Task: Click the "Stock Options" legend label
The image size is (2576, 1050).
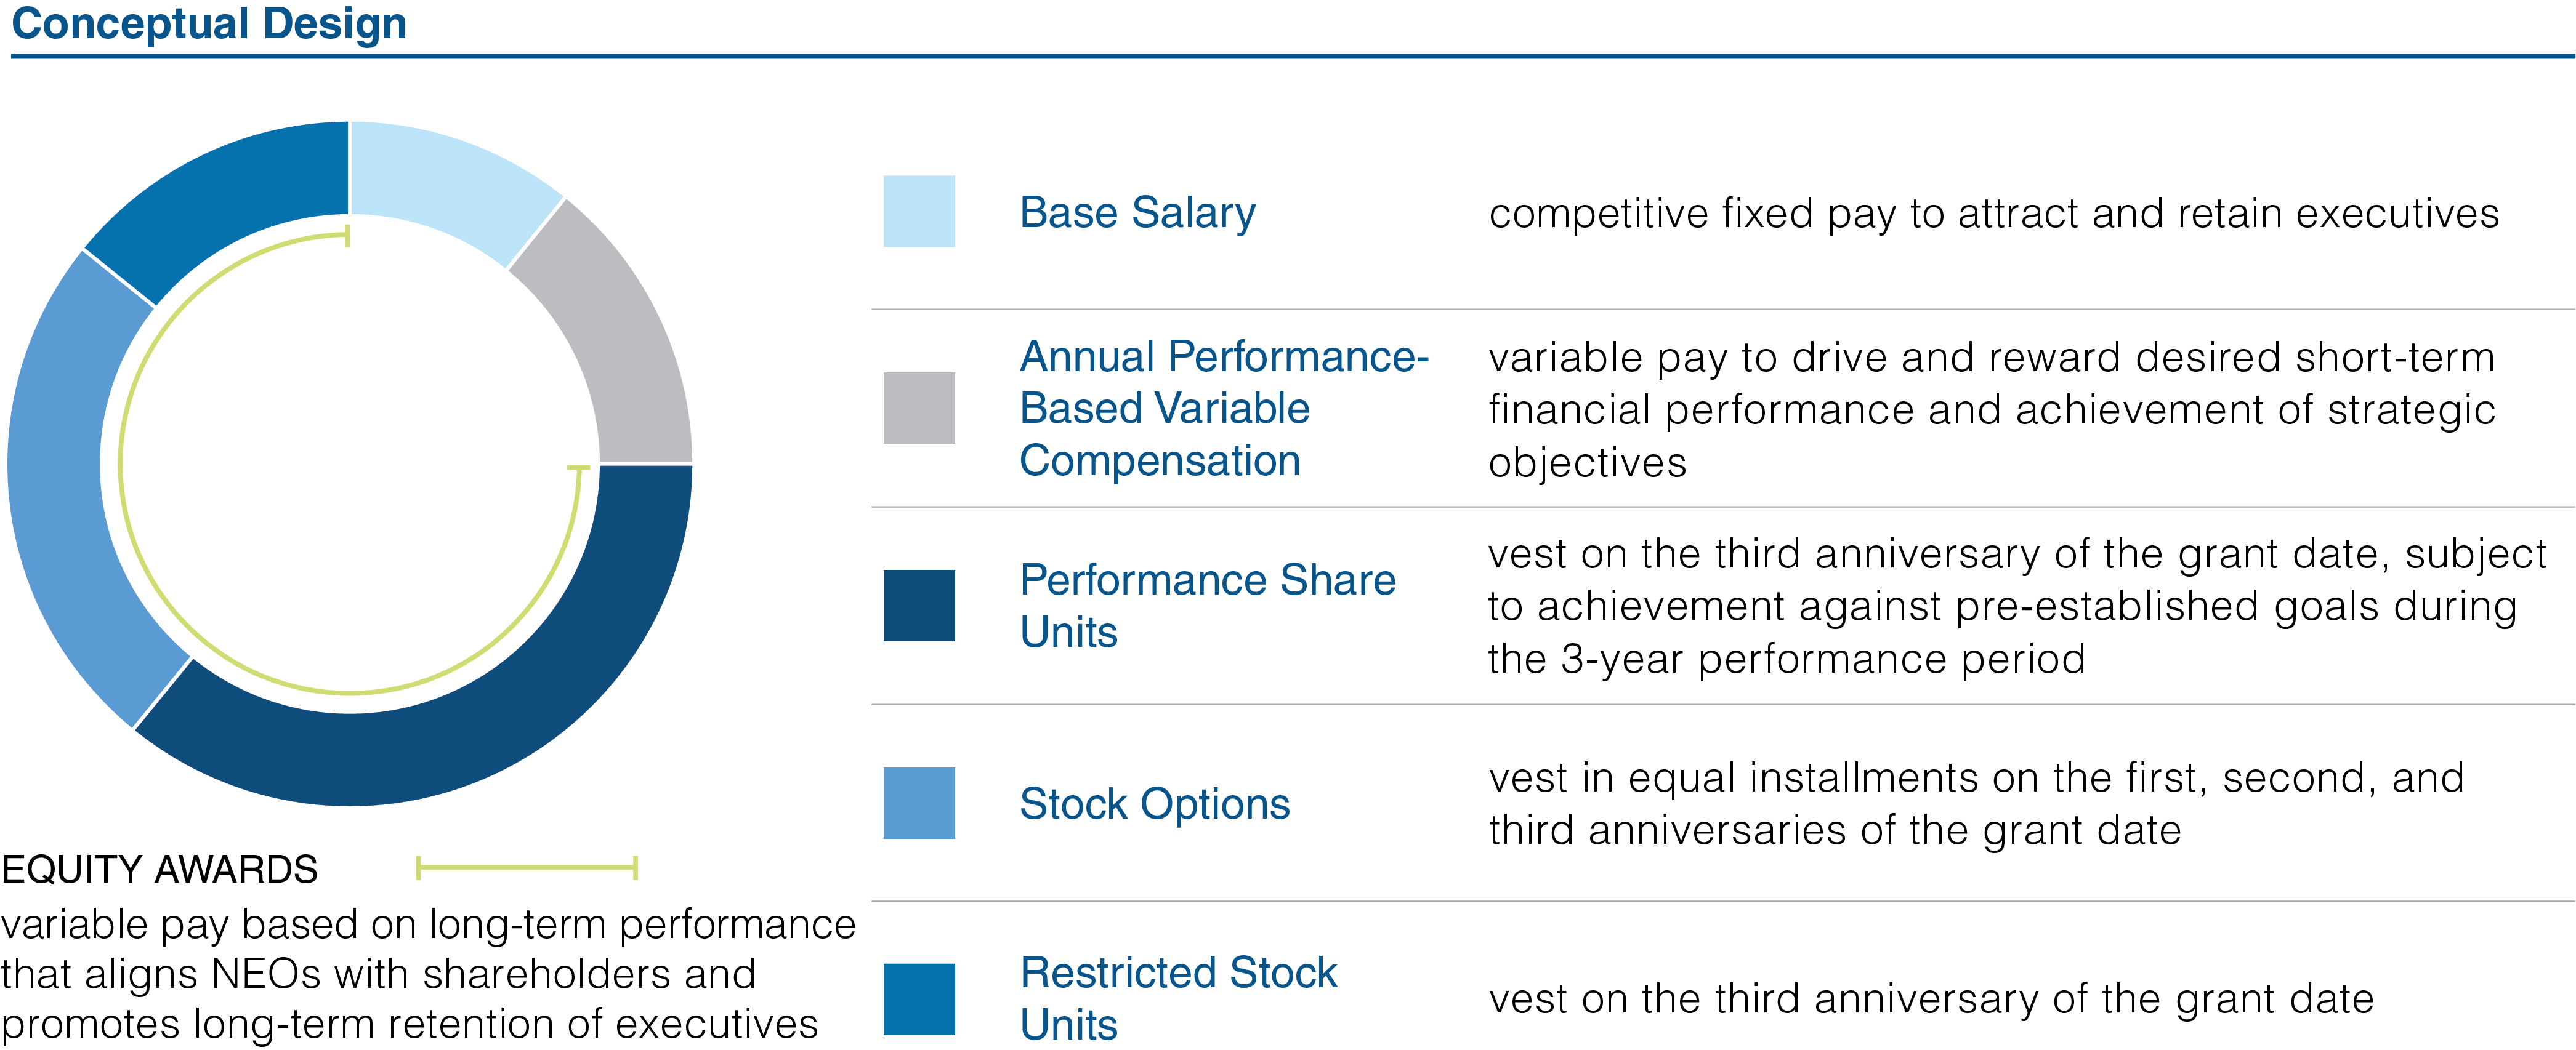Action: [x=1154, y=804]
